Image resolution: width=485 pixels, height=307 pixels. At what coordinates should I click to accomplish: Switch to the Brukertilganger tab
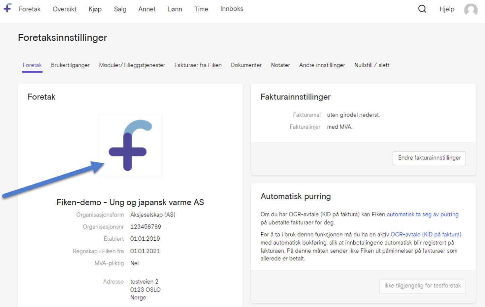pos(70,65)
